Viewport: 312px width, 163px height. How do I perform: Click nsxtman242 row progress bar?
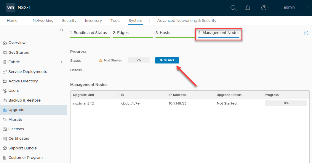point(286,103)
